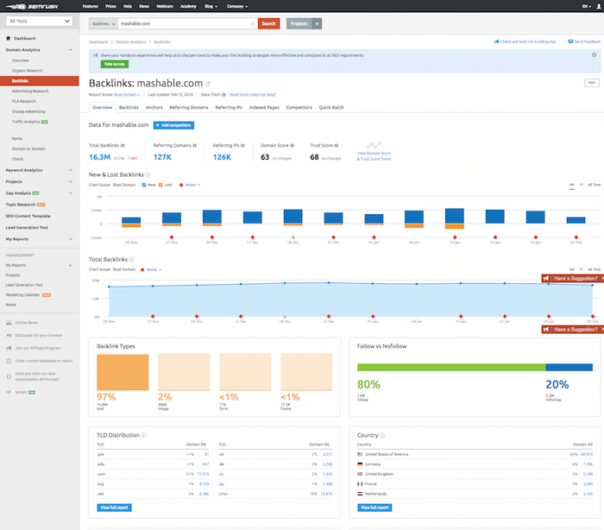Click the Total Backlinks chart info icon

pos(131,260)
